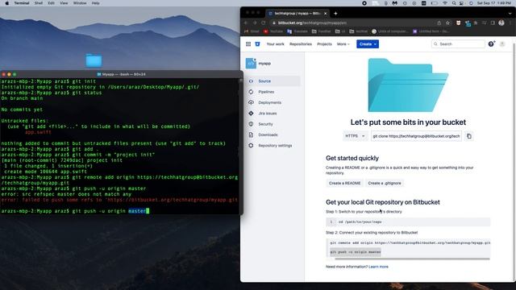516x290 pixels.
Task: Select the desktop folder icon
Action: click(94, 60)
